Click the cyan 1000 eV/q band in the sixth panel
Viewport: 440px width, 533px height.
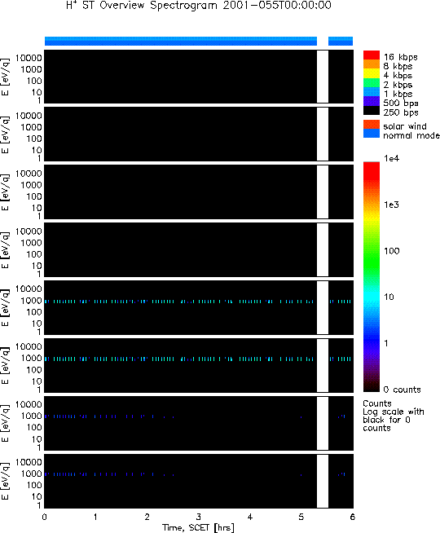click(179, 359)
